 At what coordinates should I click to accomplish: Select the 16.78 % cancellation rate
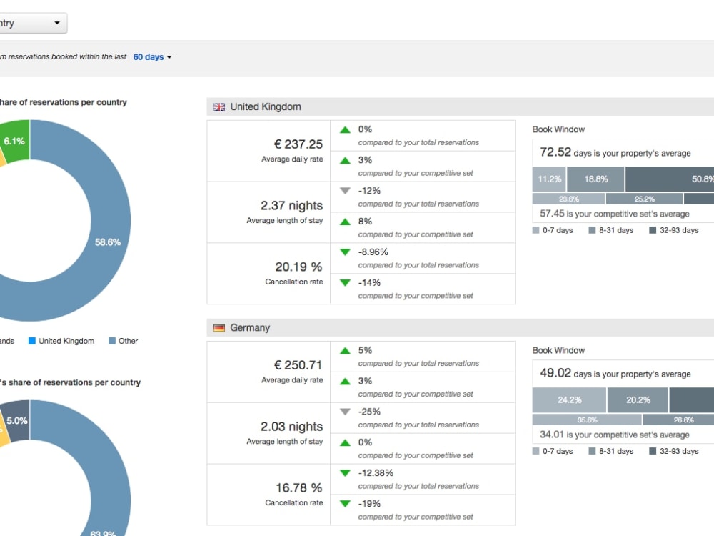[298, 487]
